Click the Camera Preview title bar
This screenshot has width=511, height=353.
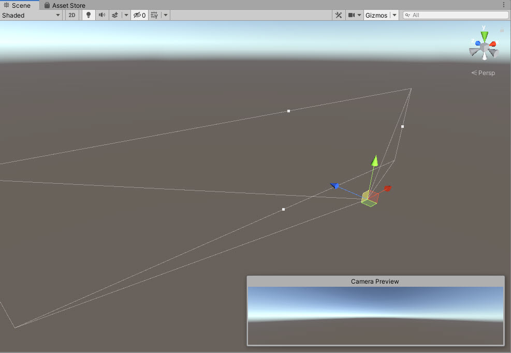pos(375,281)
